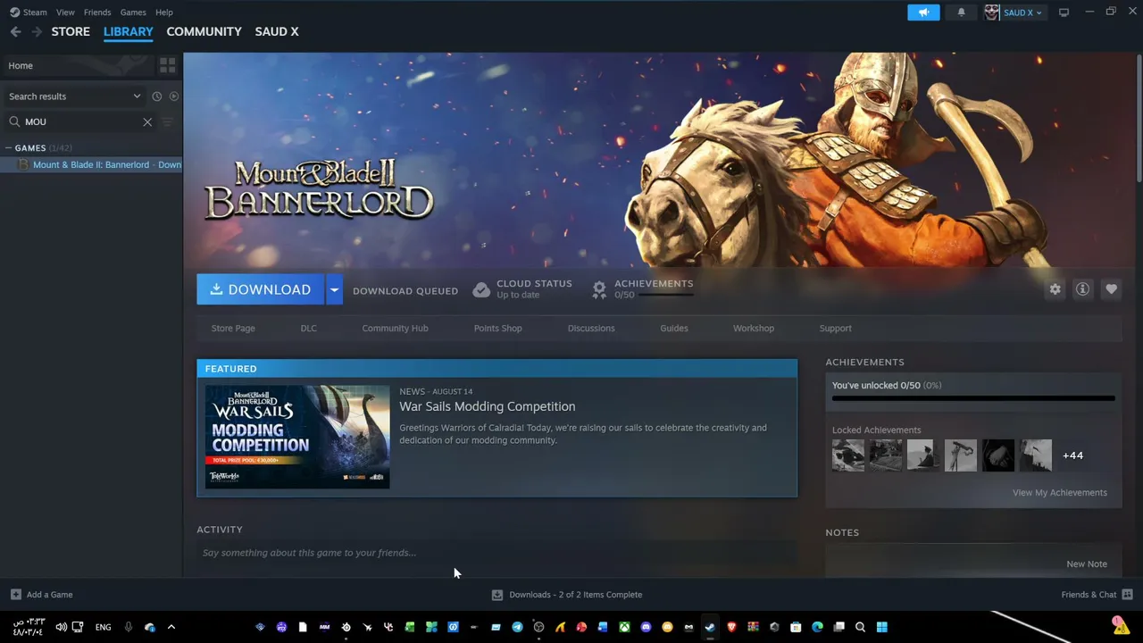
Task: Open Big Picture mode monitor icon
Action: [1064, 13]
